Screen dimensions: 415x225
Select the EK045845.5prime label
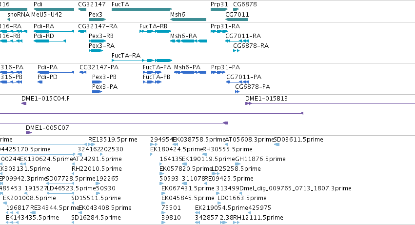(x=188, y=198)
